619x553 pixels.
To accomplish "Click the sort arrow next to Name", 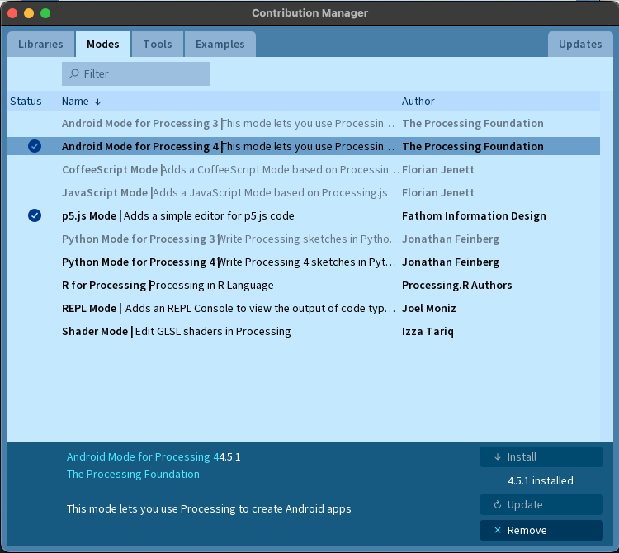I will pos(97,102).
